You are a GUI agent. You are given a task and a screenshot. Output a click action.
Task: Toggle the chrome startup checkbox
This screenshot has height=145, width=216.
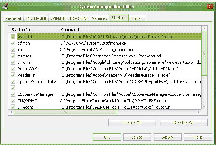(13, 62)
